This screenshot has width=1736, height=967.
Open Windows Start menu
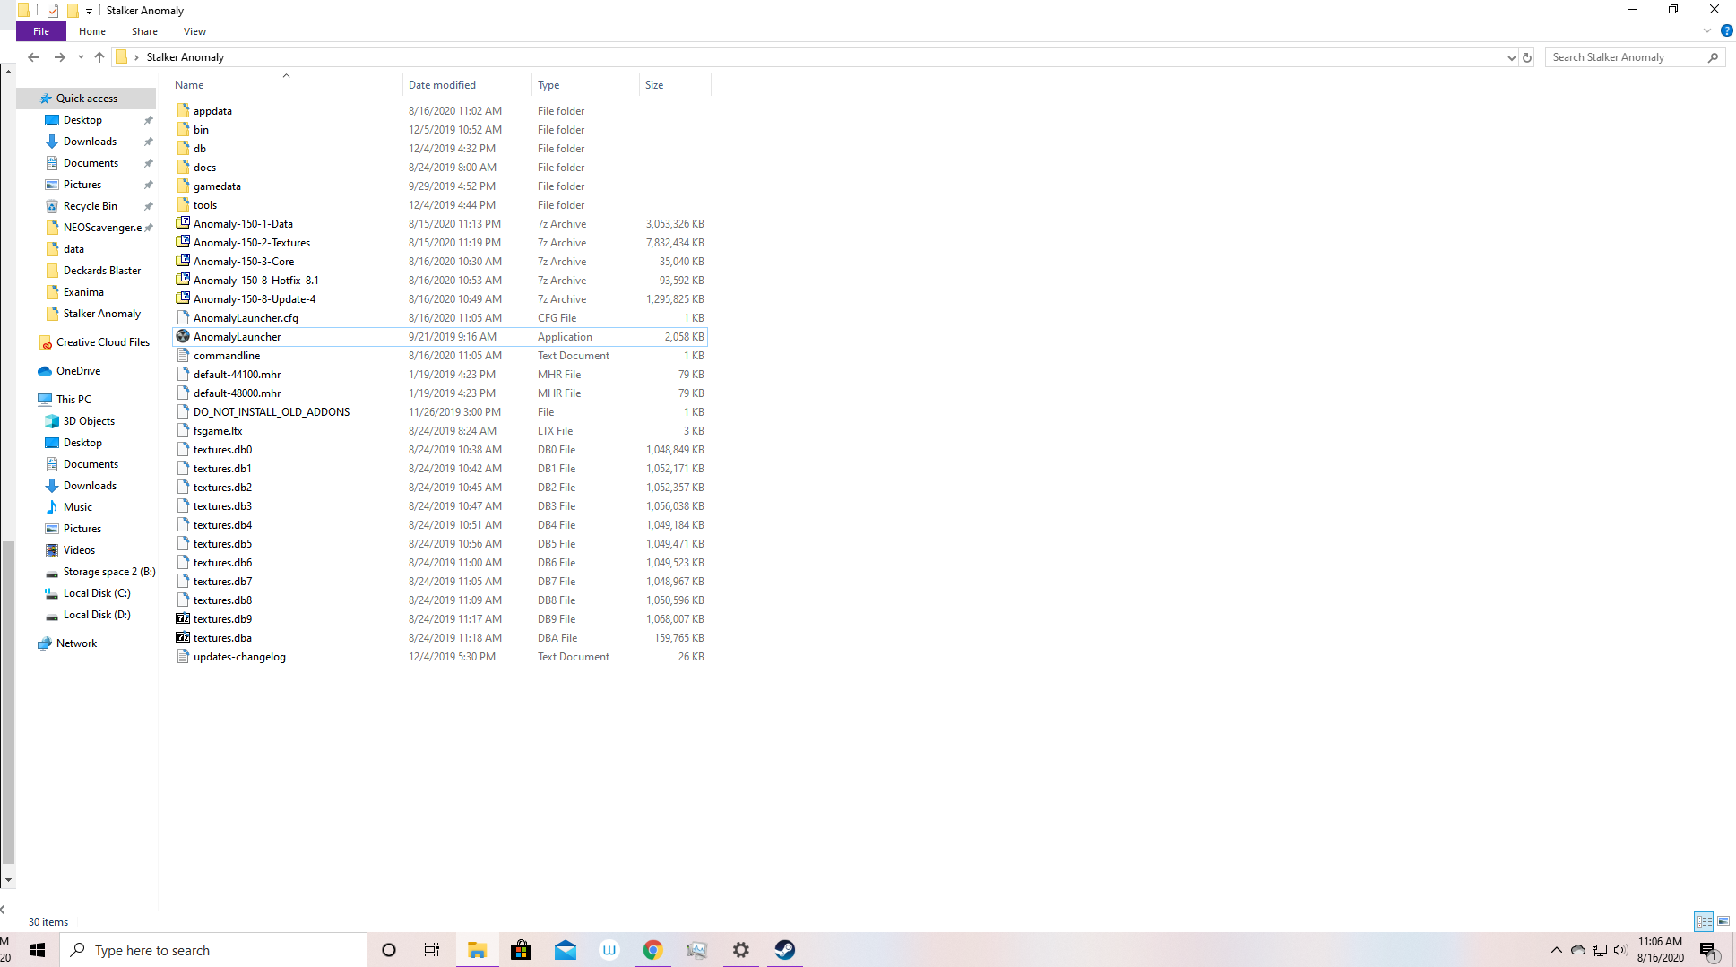pyautogui.click(x=38, y=950)
